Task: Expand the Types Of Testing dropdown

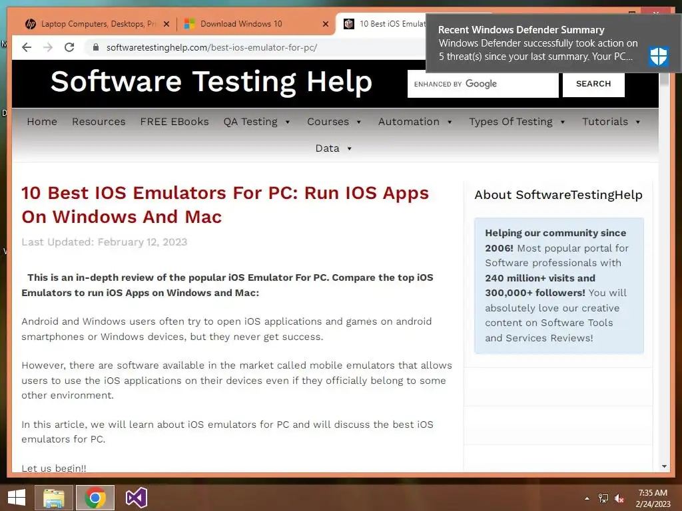Action: 517,122
